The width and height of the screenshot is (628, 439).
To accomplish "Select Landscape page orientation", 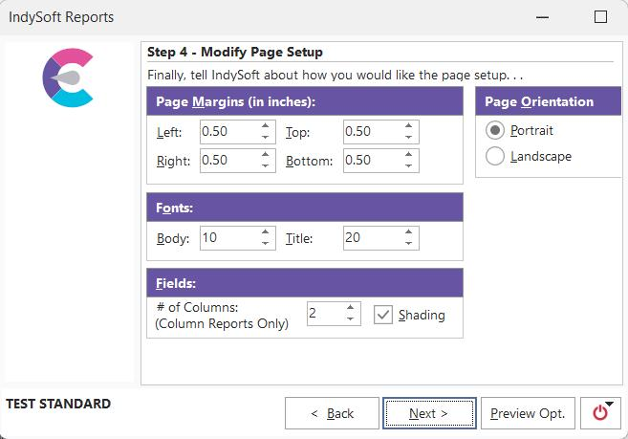I will (x=495, y=157).
